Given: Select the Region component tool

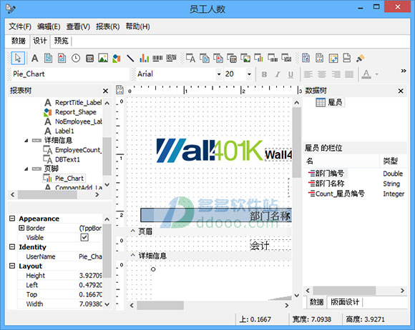Looking at the screenshot, I should click(306, 58).
